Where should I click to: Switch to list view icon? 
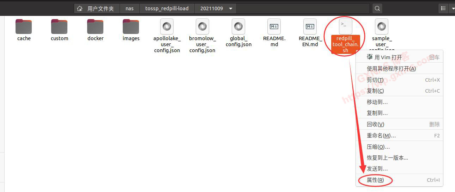(x=443, y=8)
